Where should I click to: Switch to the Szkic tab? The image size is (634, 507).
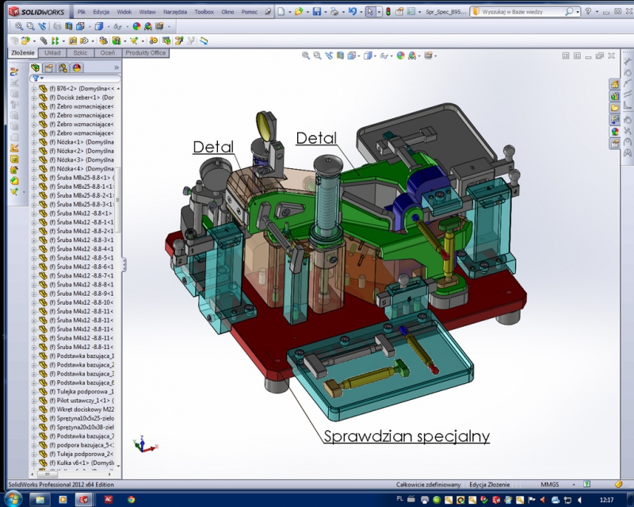79,52
